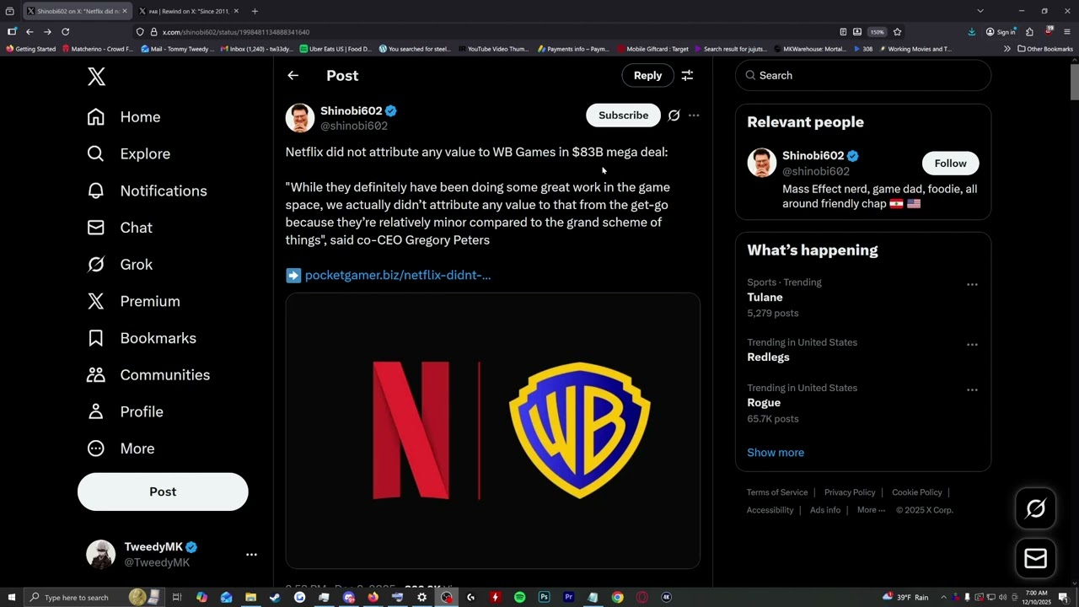
Task: Reload the page
Action: (x=66, y=32)
